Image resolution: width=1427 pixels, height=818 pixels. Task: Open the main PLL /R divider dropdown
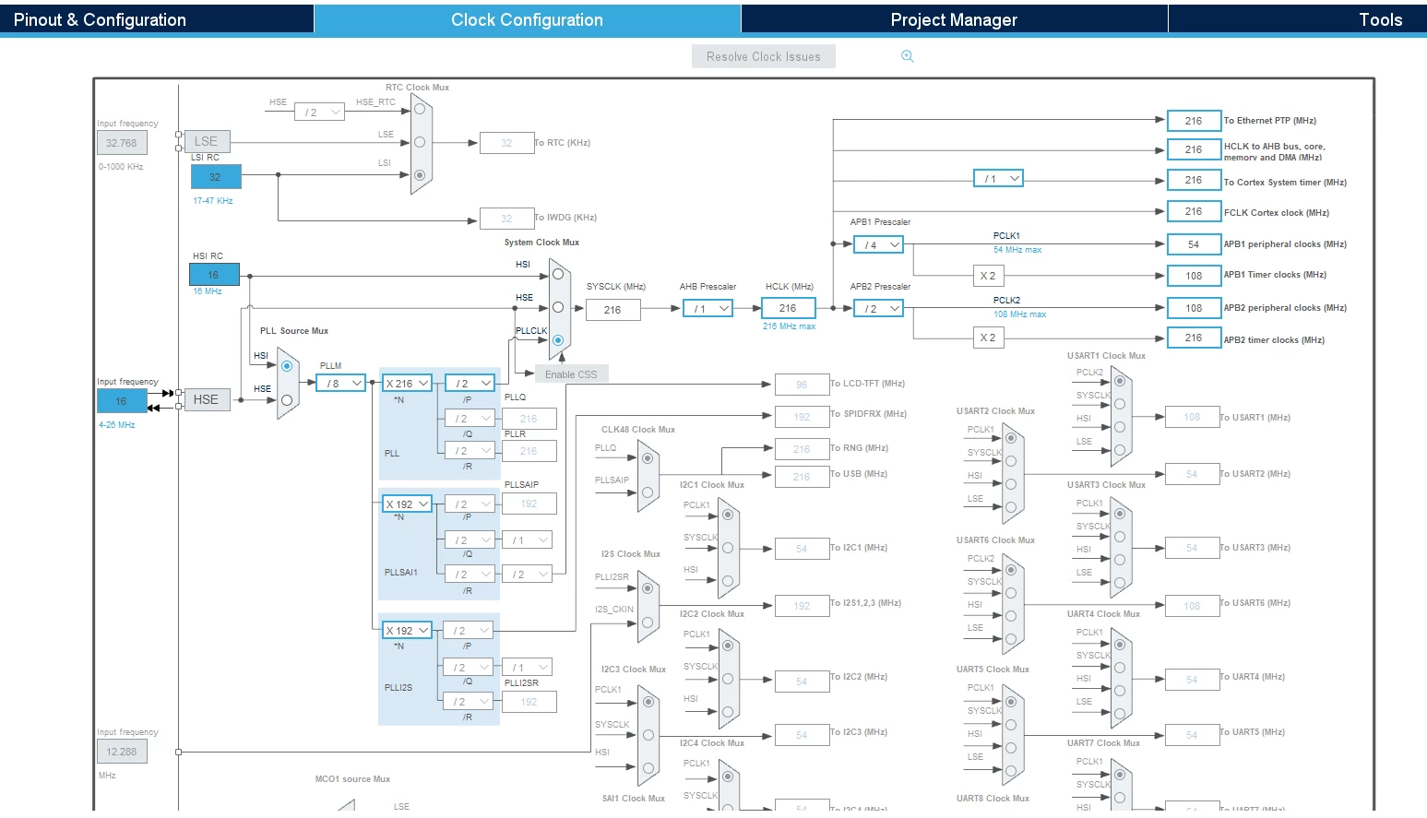pyautogui.click(x=470, y=451)
